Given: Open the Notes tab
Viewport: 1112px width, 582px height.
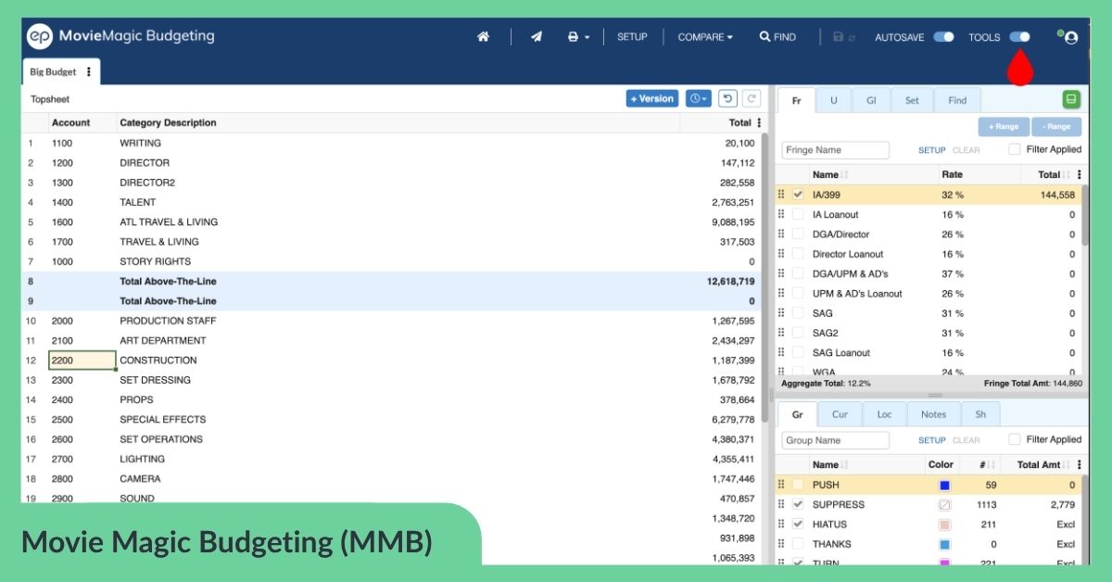Looking at the screenshot, I should pyautogui.click(x=933, y=414).
